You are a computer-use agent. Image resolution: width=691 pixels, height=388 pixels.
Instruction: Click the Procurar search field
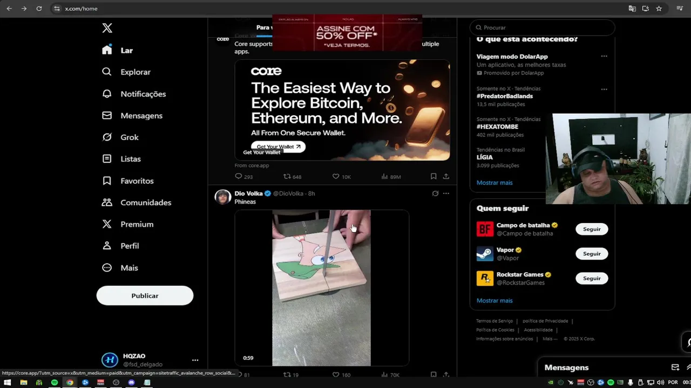click(x=543, y=27)
